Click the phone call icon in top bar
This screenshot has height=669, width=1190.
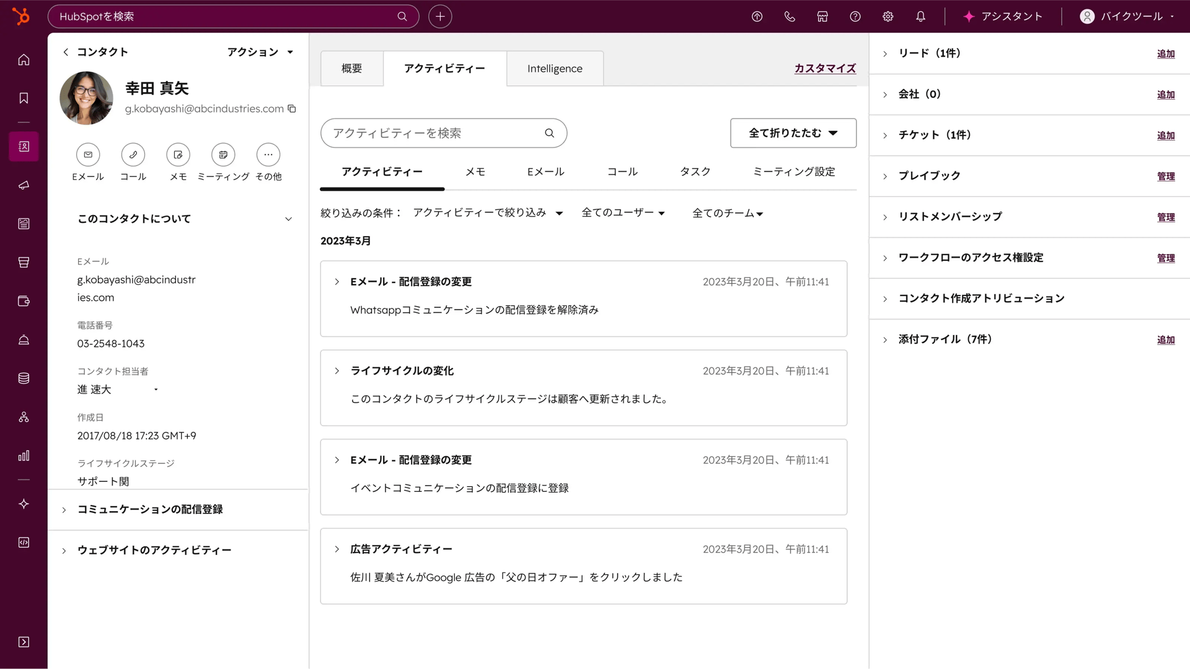click(x=790, y=16)
